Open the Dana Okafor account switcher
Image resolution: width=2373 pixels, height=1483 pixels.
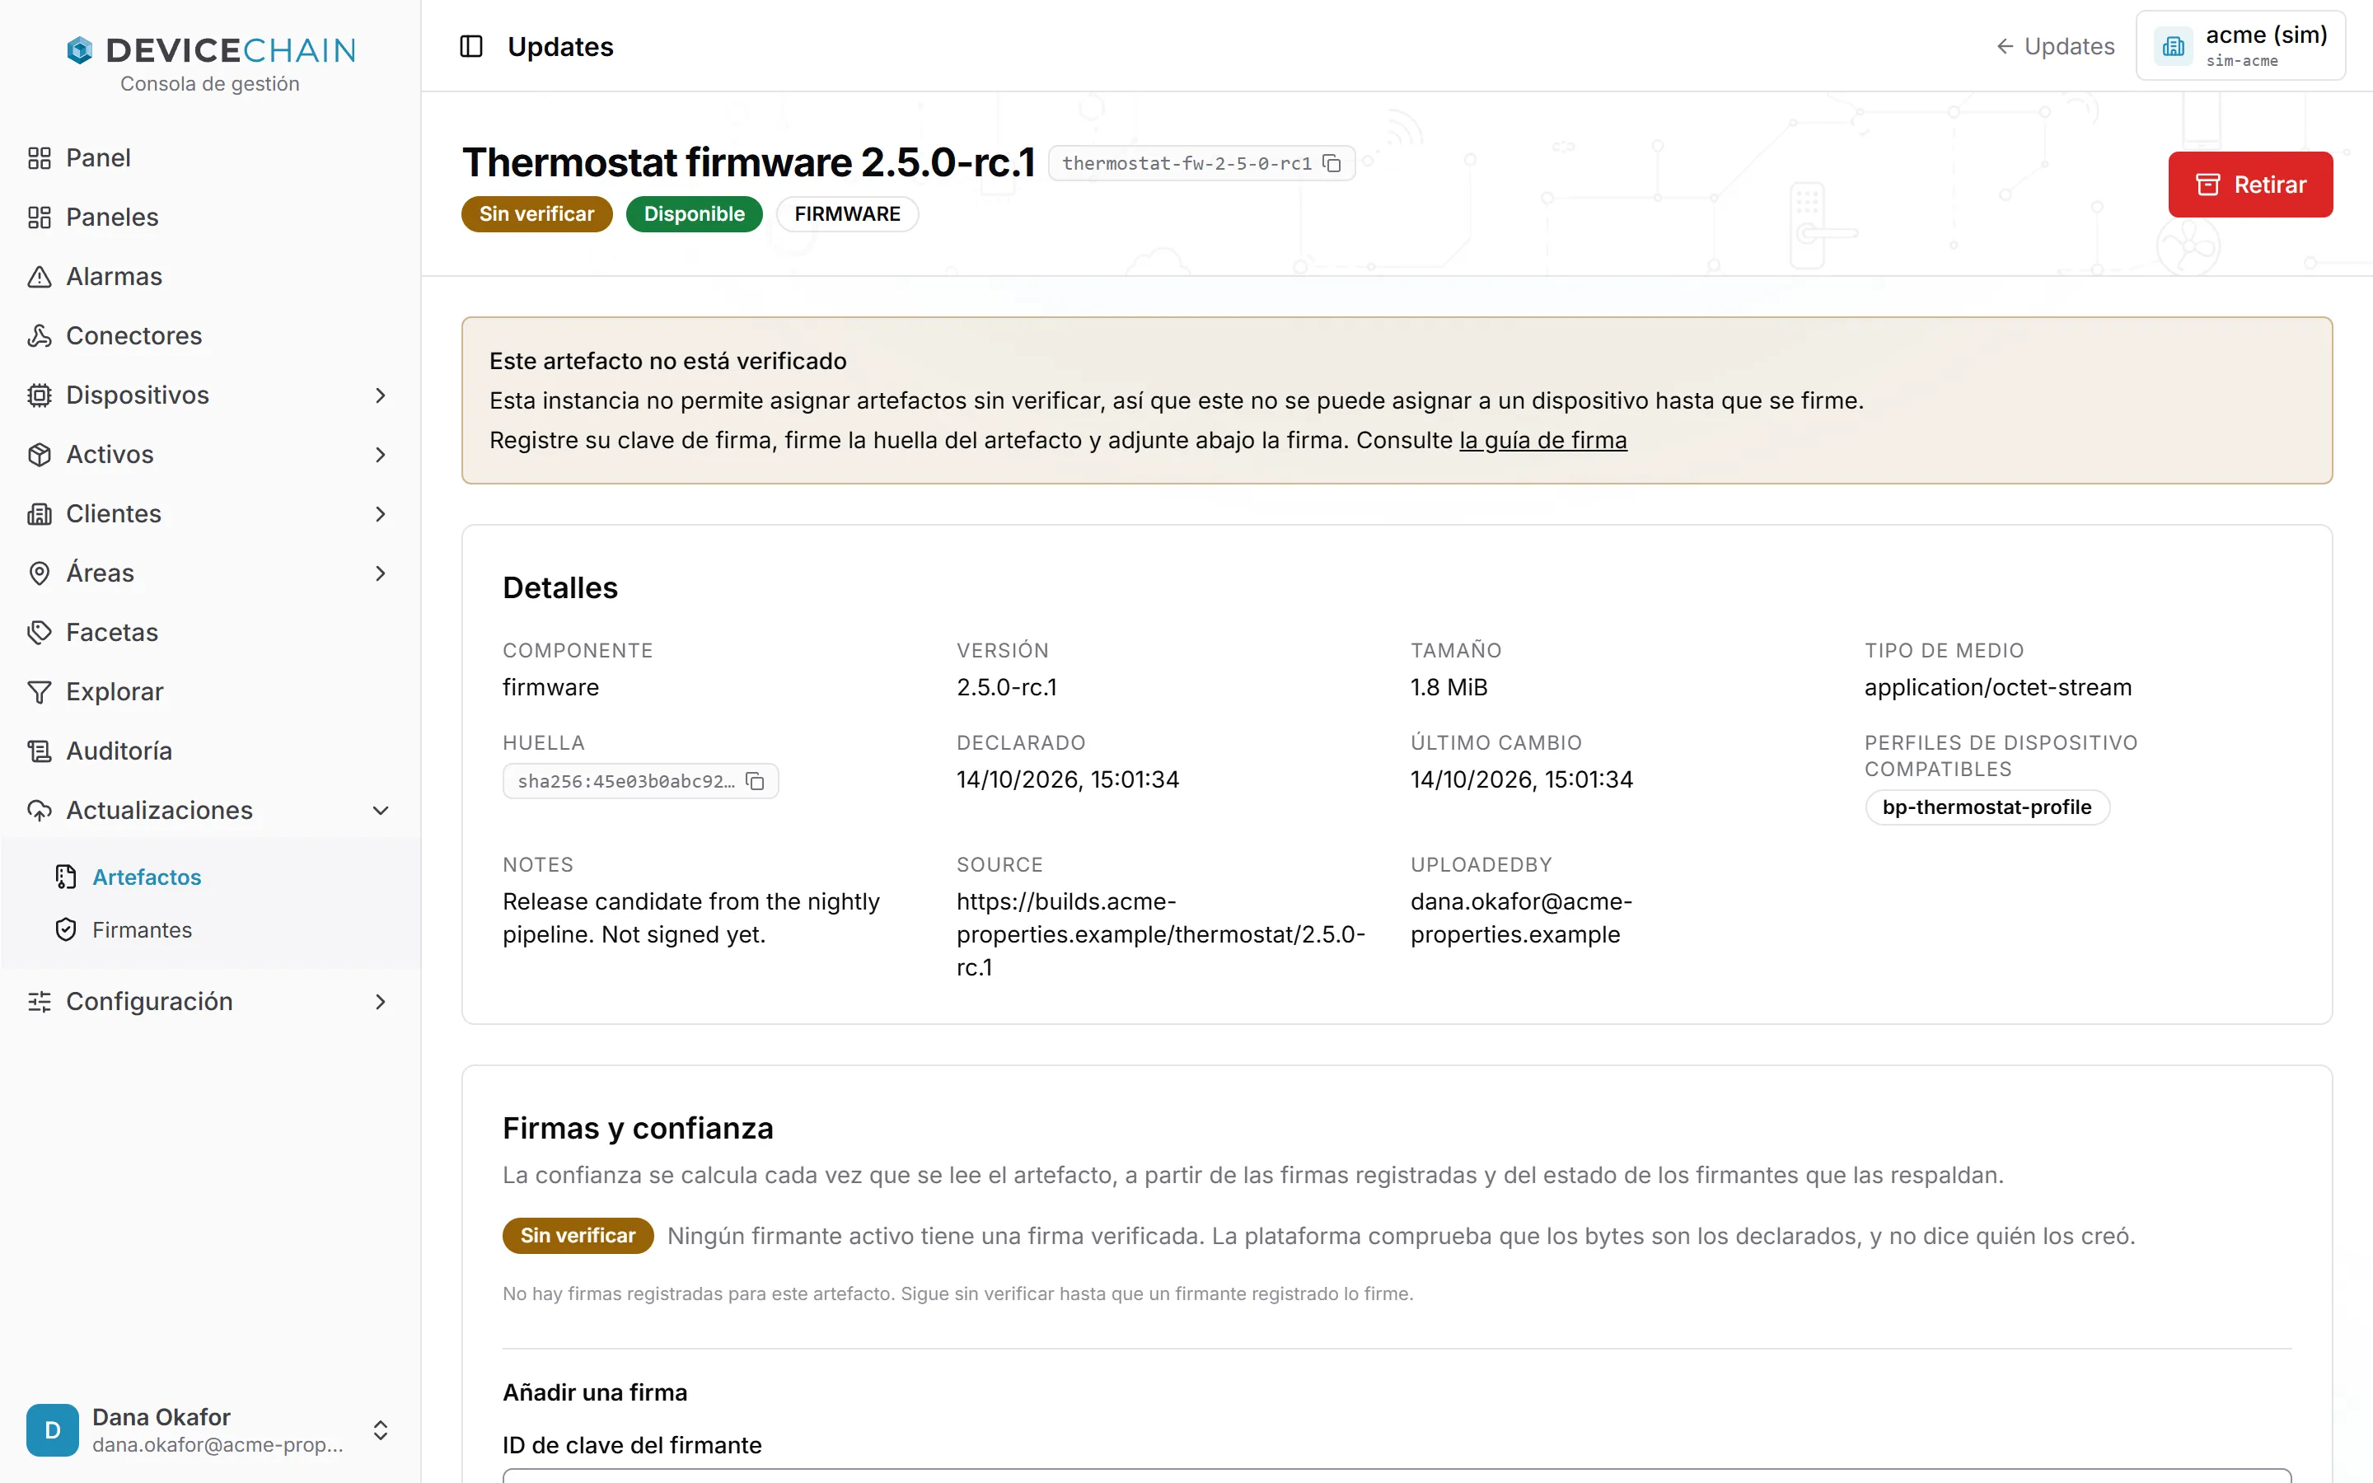(x=210, y=1430)
